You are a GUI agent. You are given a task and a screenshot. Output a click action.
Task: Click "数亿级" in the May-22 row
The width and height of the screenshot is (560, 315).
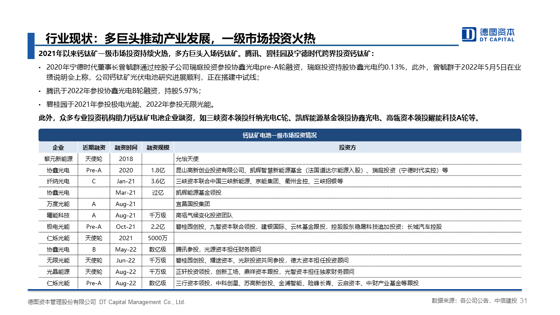coord(158,249)
